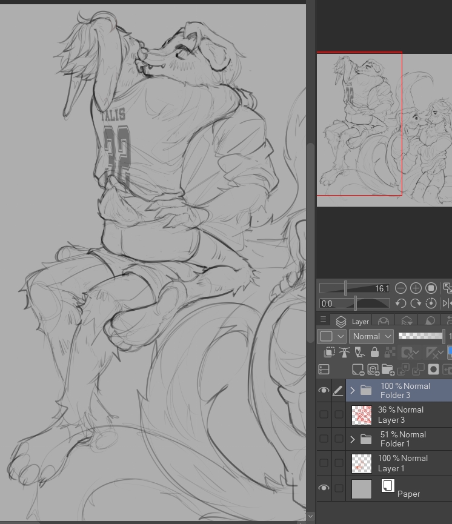This screenshot has width=452, height=524.
Task: Create a new raster layer
Action: 358,370
